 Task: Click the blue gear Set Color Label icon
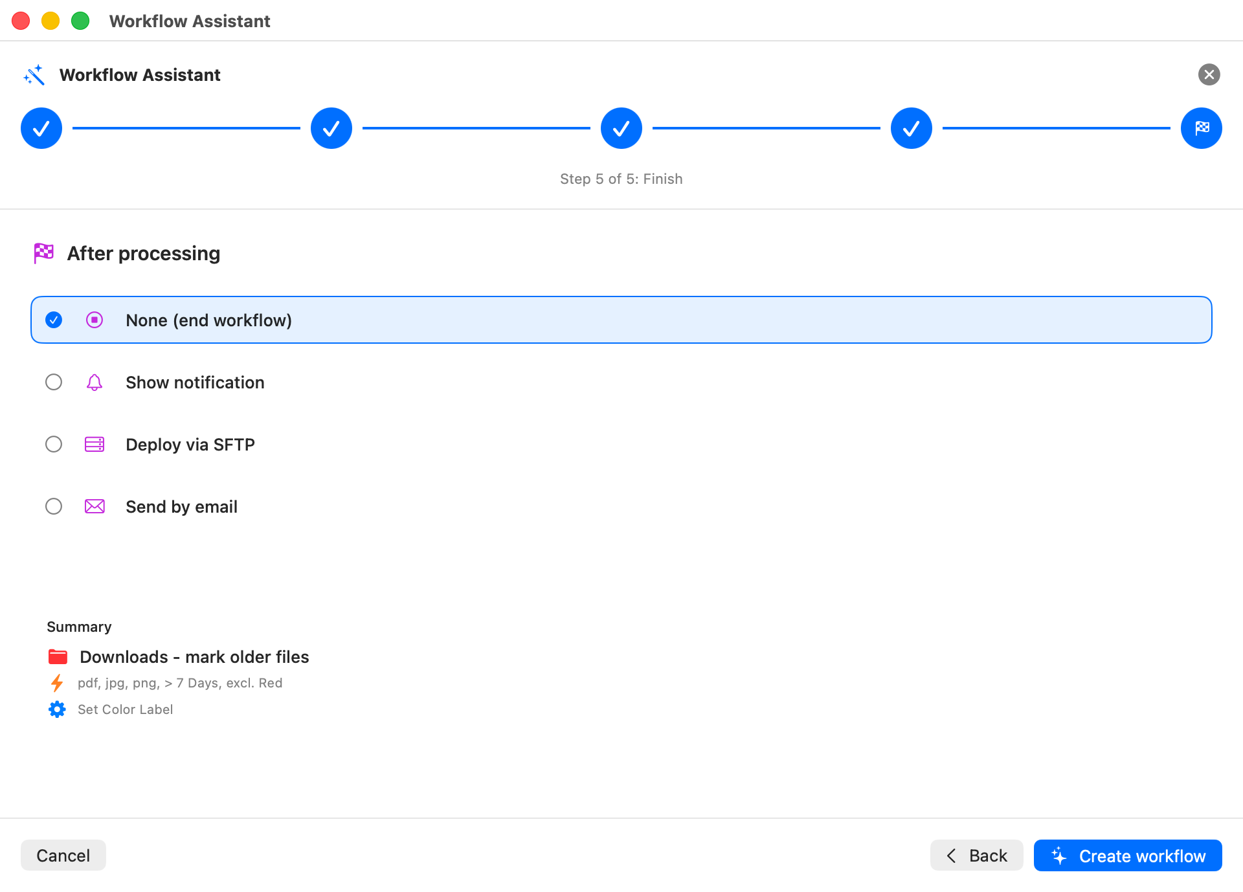(57, 709)
